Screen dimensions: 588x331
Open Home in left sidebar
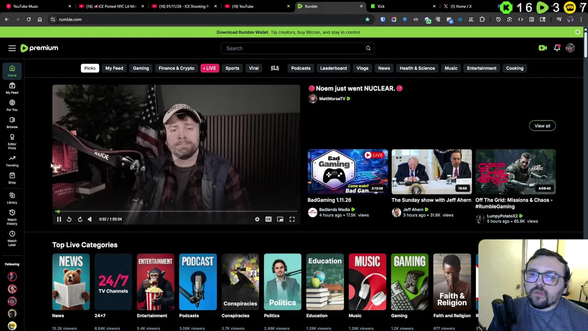[12, 71]
